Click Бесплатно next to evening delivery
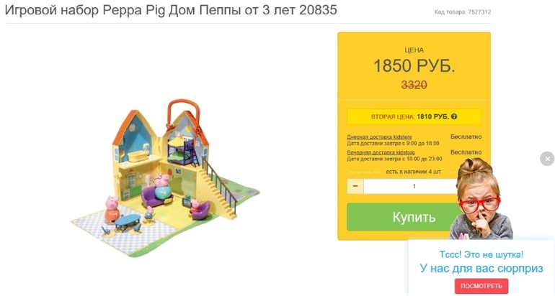The height and width of the screenshot is (296, 555). point(466,152)
